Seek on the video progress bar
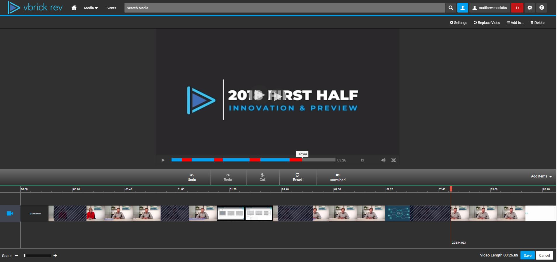The image size is (557, 262). (x=253, y=160)
